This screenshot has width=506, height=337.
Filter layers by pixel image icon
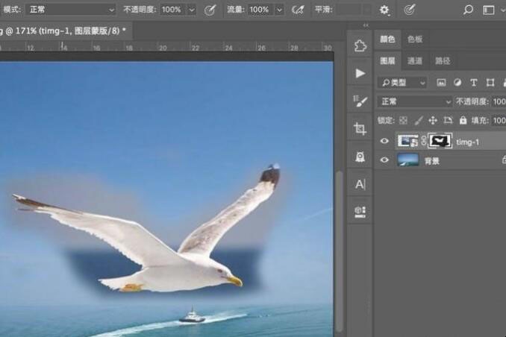pos(441,82)
